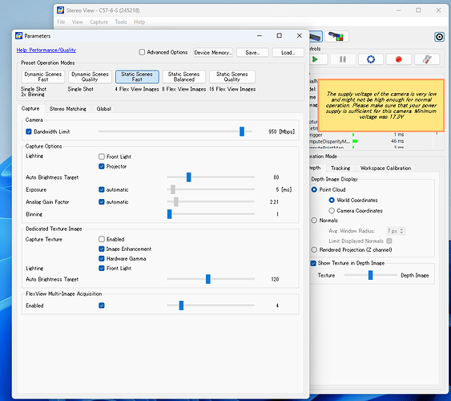The height and width of the screenshot is (401, 451).
Task: Select the Capture tab
Action: pos(30,108)
